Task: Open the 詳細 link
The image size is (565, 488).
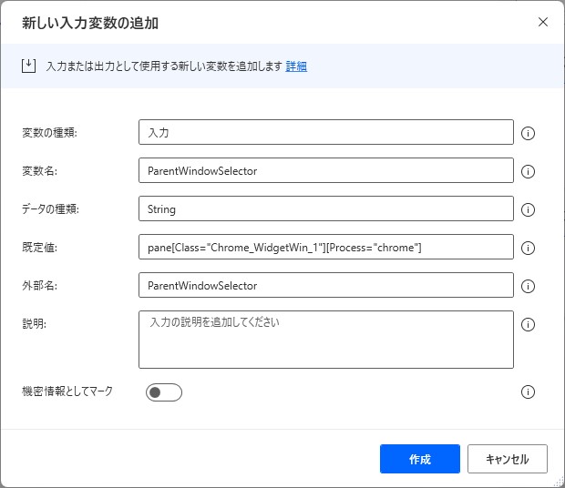Action: click(296, 66)
